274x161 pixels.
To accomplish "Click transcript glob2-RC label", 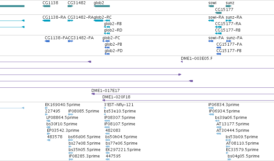I will click(x=103, y=17).
